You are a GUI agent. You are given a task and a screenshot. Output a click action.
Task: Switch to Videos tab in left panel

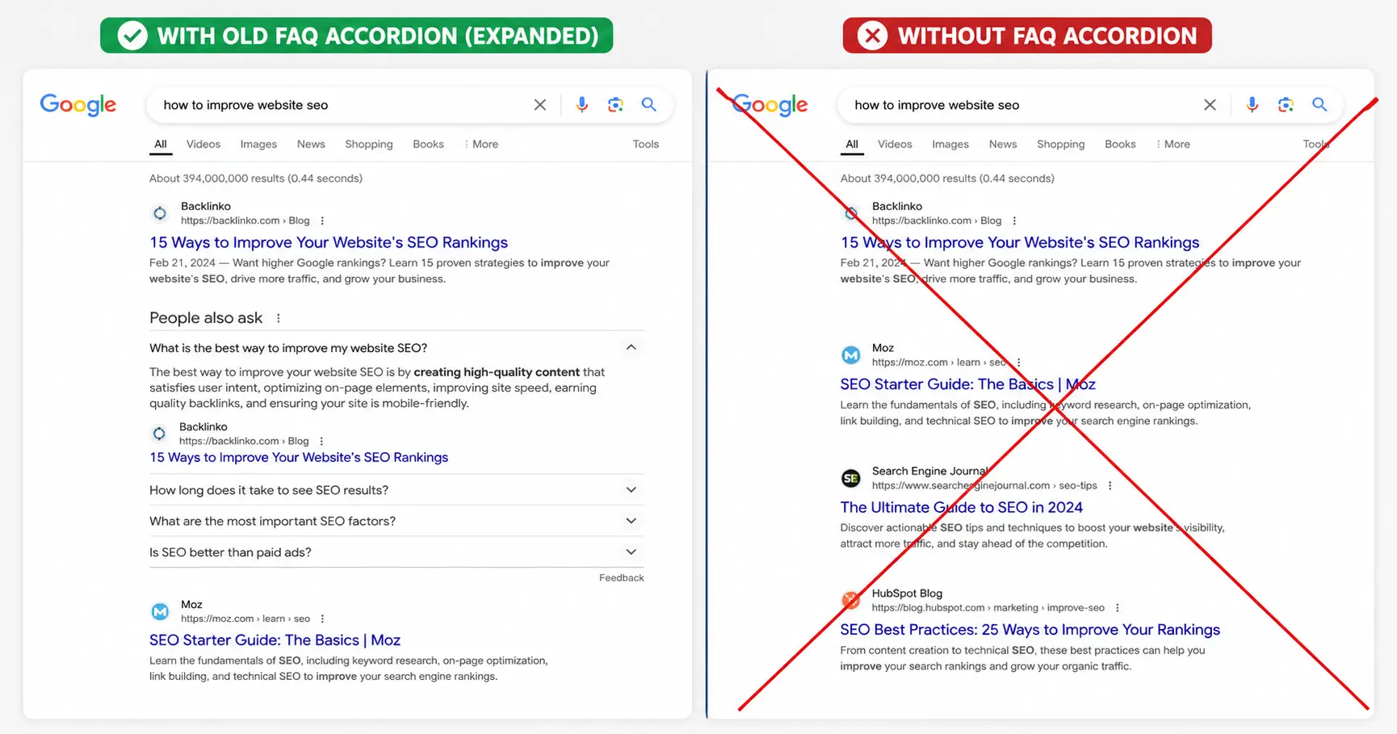coord(203,144)
